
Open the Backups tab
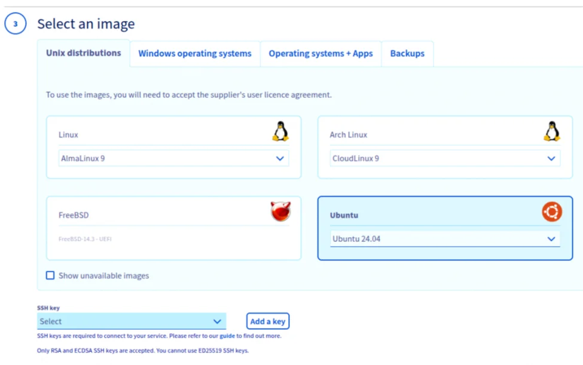(407, 54)
